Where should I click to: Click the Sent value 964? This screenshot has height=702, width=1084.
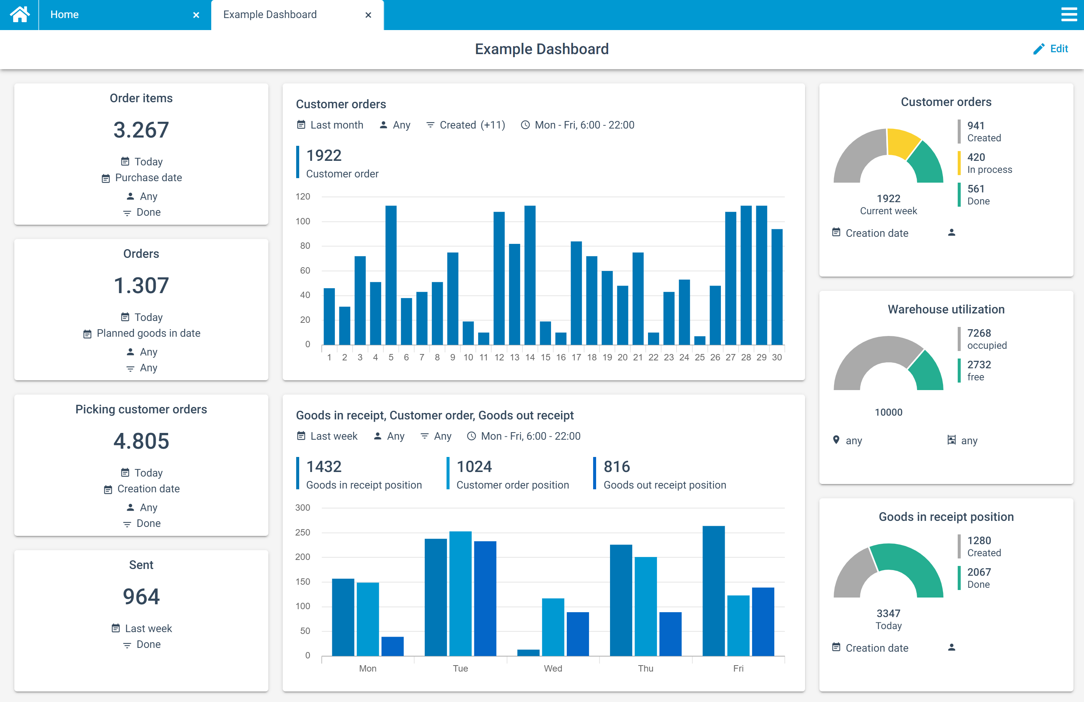coord(141,597)
